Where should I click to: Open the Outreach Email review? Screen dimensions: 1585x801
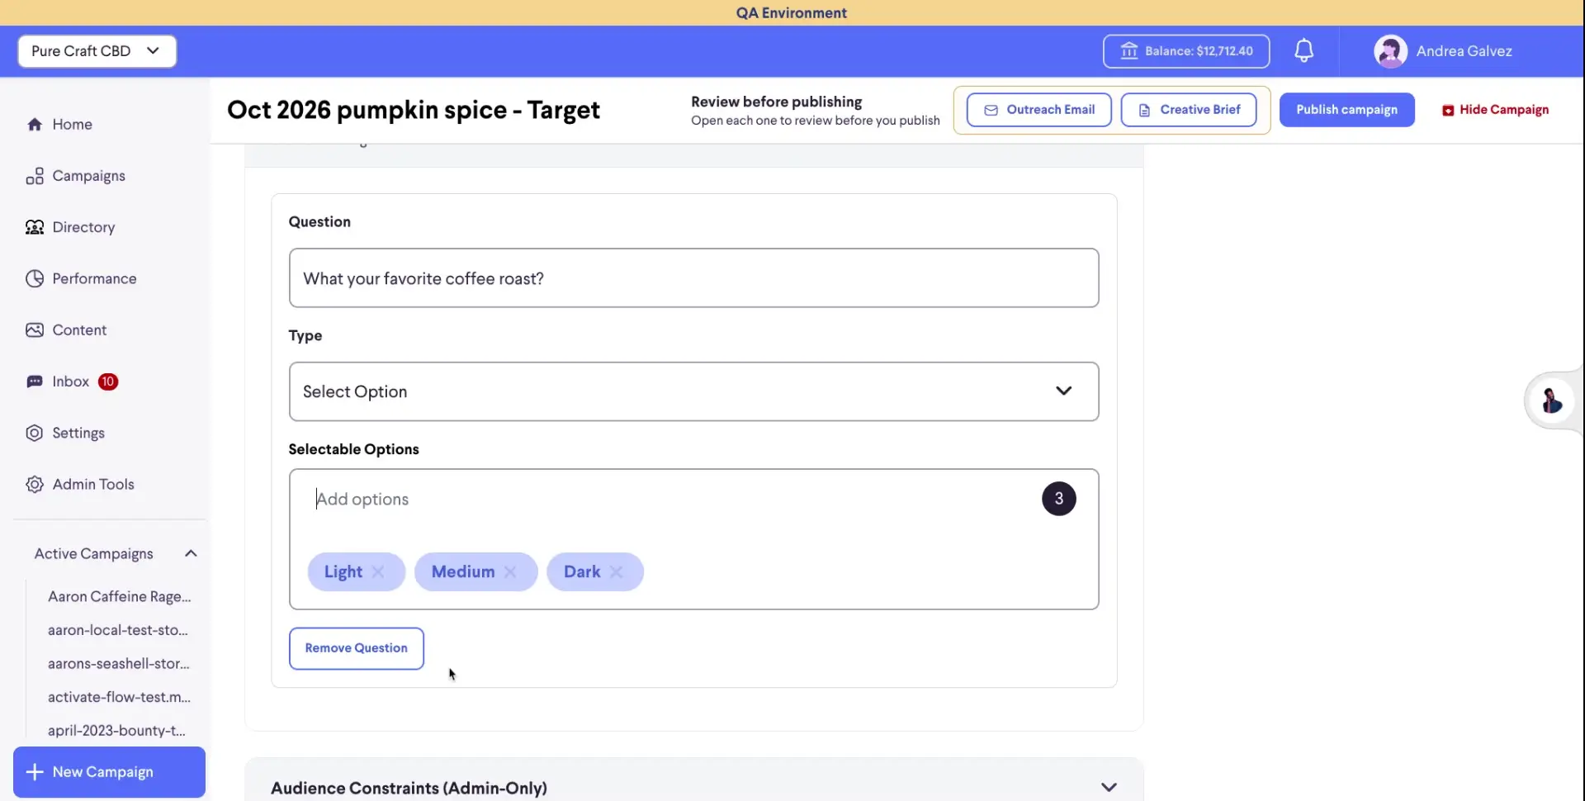pyautogui.click(x=1039, y=110)
